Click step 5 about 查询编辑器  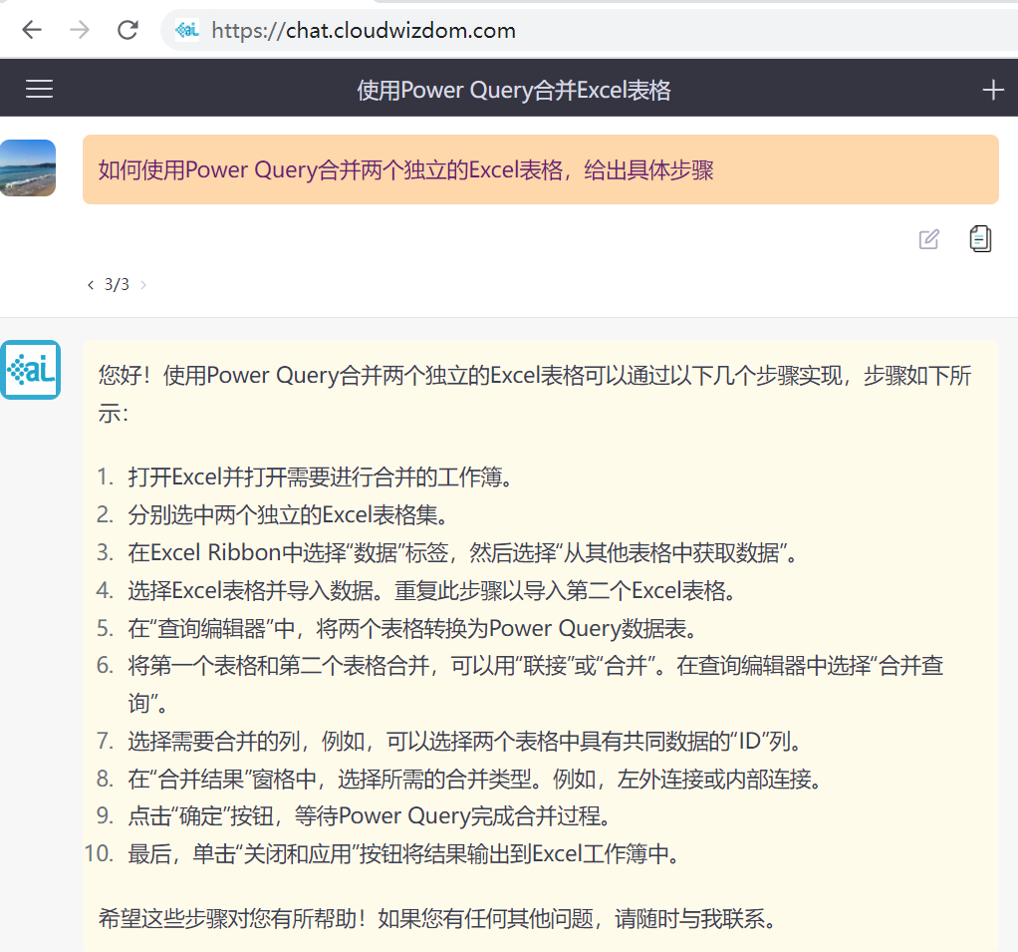coord(413,628)
